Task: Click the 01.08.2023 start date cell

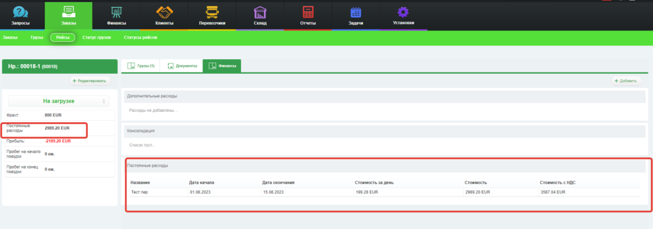Action: (x=200, y=193)
